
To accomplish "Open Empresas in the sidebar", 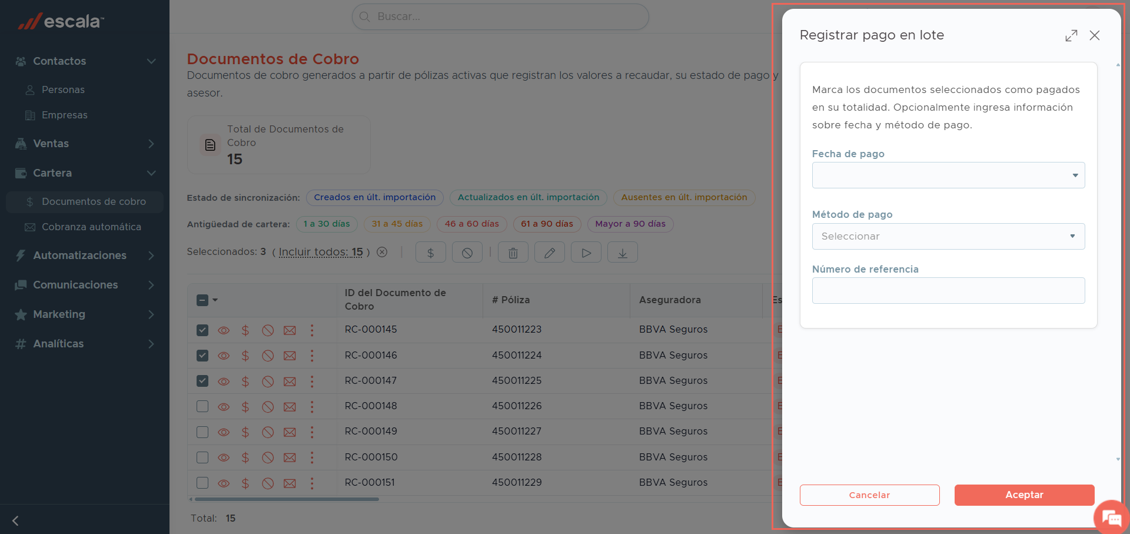I will click(64, 115).
